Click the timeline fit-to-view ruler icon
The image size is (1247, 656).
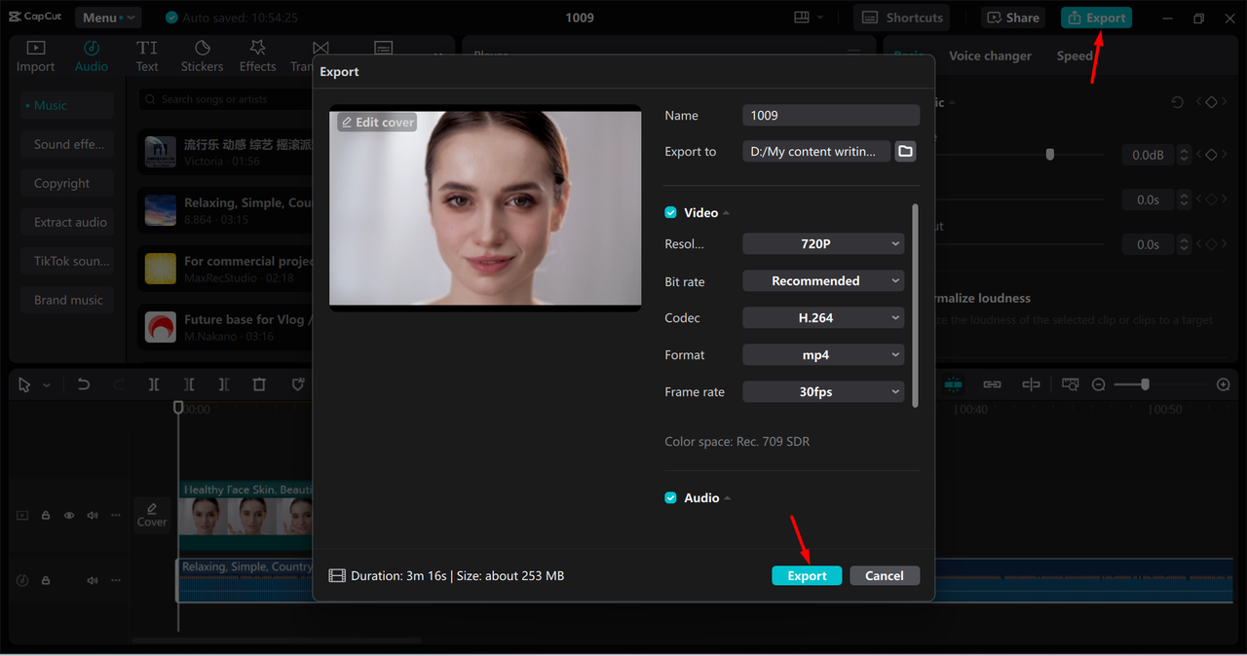click(1071, 384)
